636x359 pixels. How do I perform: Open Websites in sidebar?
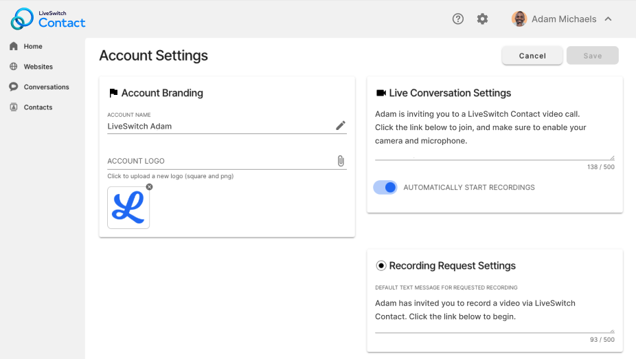[x=38, y=67]
